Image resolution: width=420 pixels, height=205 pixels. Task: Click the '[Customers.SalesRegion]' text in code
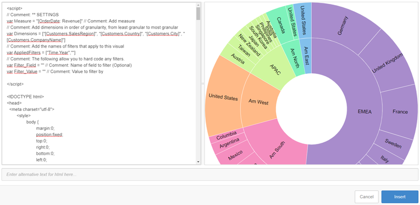pos(71,34)
